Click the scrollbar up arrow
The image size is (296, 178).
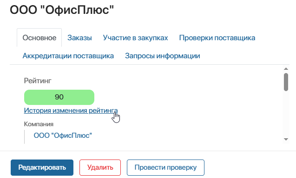[x=286, y=69]
